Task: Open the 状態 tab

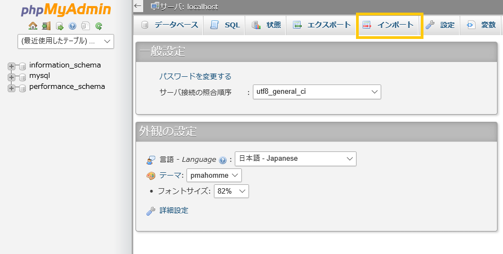Action: click(266, 25)
